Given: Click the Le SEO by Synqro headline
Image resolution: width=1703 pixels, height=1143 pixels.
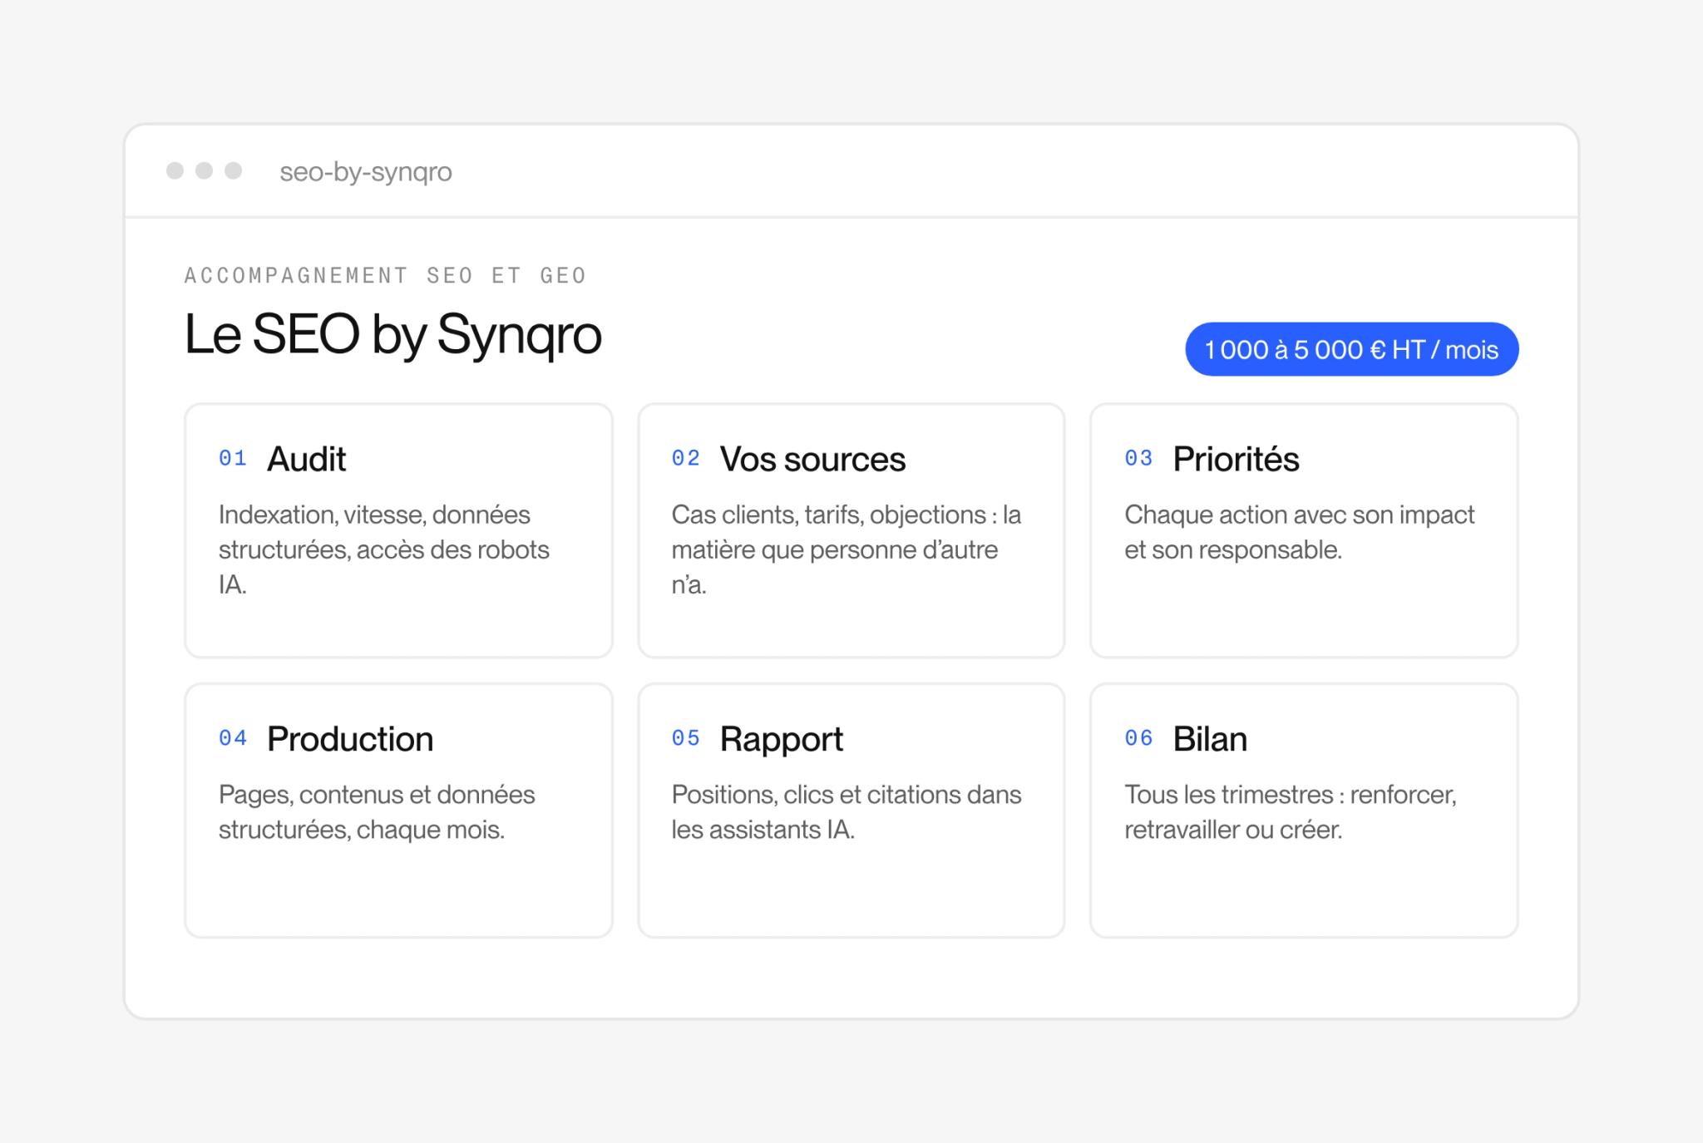Looking at the screenshot, I should click(392, 336).
